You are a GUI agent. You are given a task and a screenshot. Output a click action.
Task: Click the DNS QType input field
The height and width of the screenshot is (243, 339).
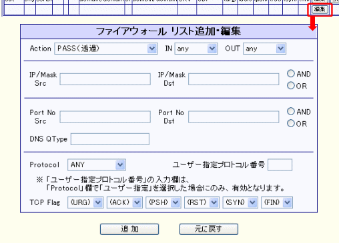[110, 139]
